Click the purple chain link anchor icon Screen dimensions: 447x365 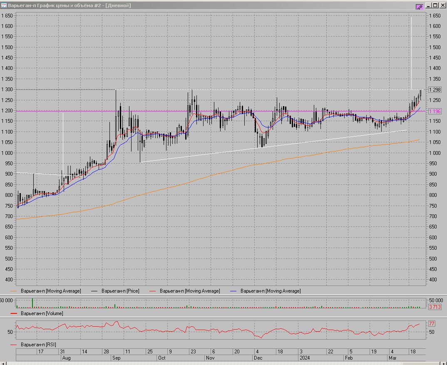click(420, 7)
